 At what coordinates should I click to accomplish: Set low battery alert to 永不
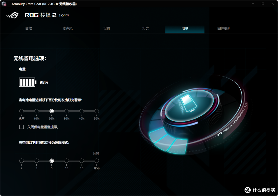pos(21,111)
